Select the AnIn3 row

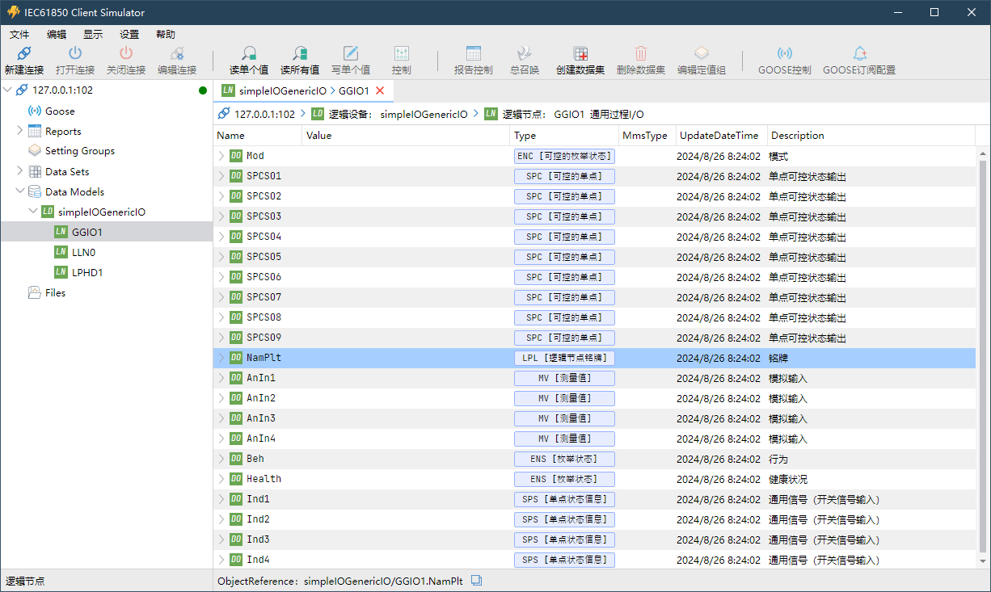tap(594, 418)
